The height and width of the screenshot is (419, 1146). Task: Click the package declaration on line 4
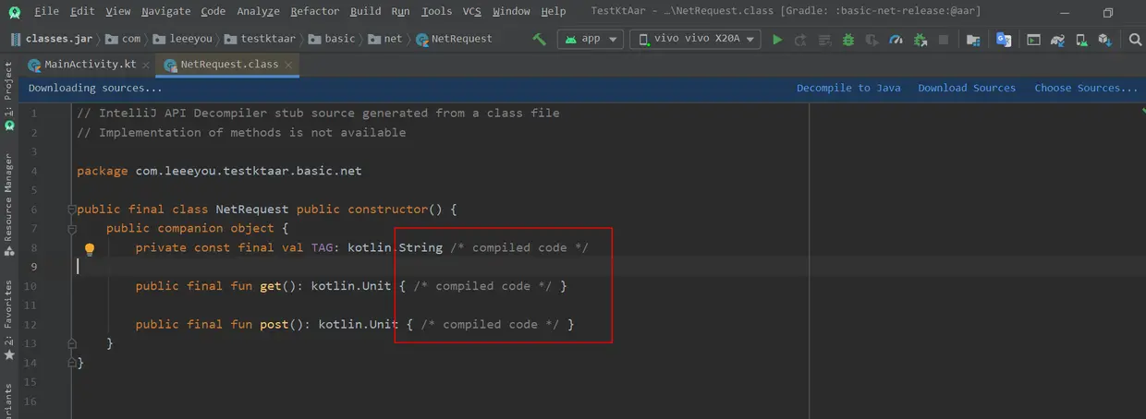(x=219, y=171)
